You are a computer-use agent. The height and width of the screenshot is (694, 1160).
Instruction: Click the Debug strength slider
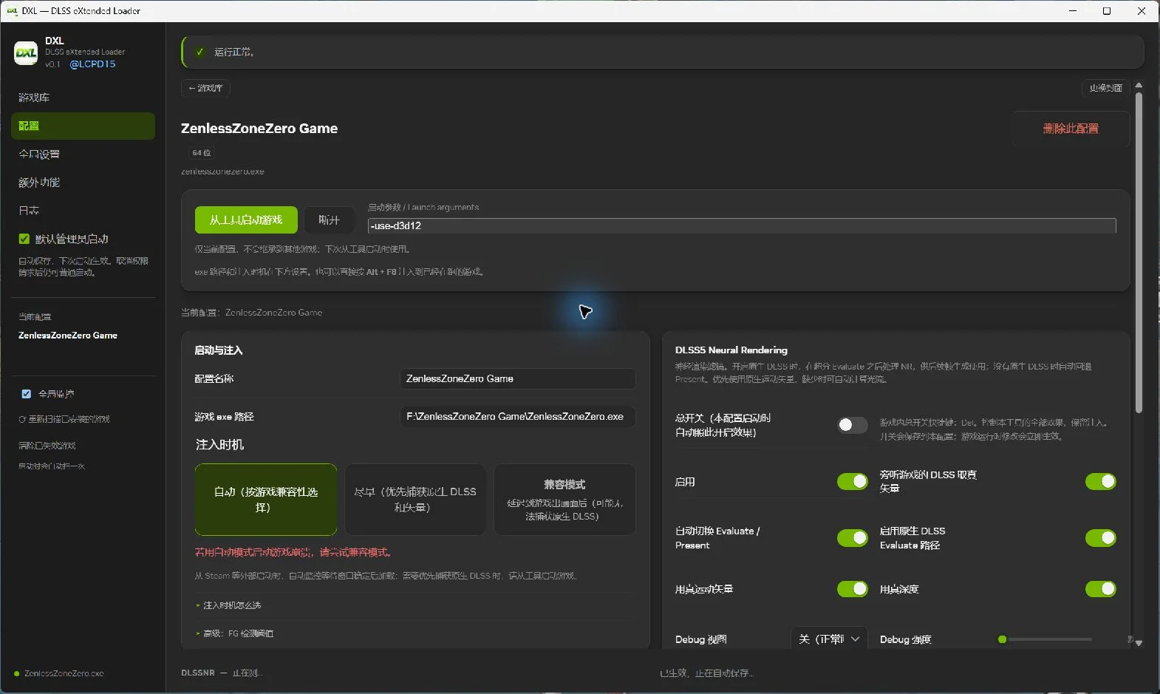tap(1045, 639)
